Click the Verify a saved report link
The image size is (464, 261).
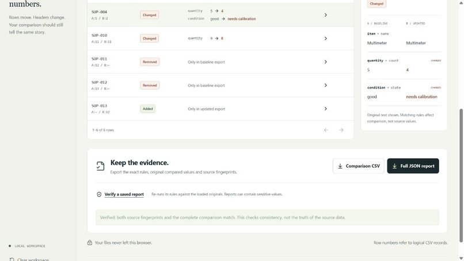(124, 194)
